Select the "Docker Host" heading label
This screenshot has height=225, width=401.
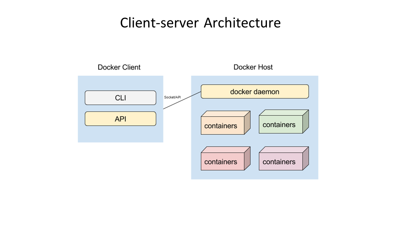pos(253,67)
